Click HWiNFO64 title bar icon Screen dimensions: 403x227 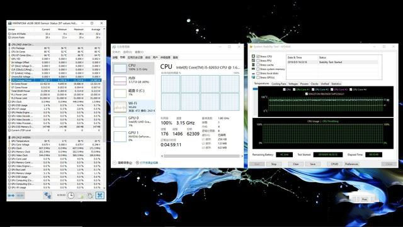pos(10,23)
